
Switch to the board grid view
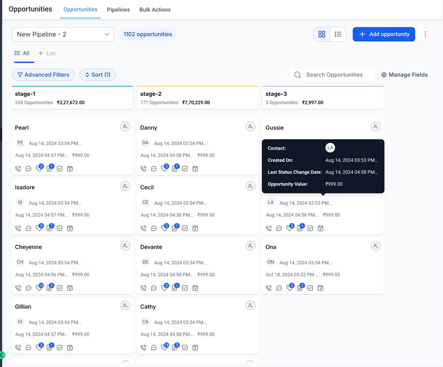(322, 34)
